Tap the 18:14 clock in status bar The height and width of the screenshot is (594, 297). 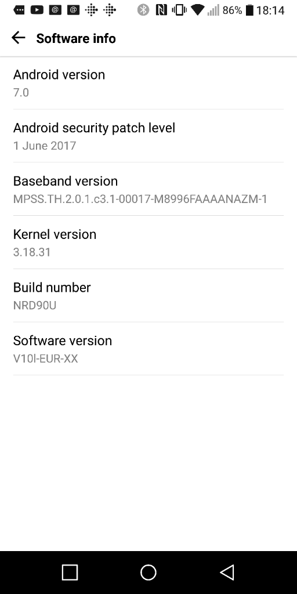[270, 10]
